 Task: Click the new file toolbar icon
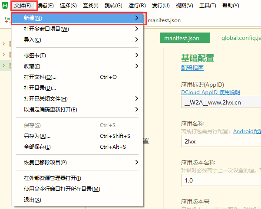(x=6, y=20)
